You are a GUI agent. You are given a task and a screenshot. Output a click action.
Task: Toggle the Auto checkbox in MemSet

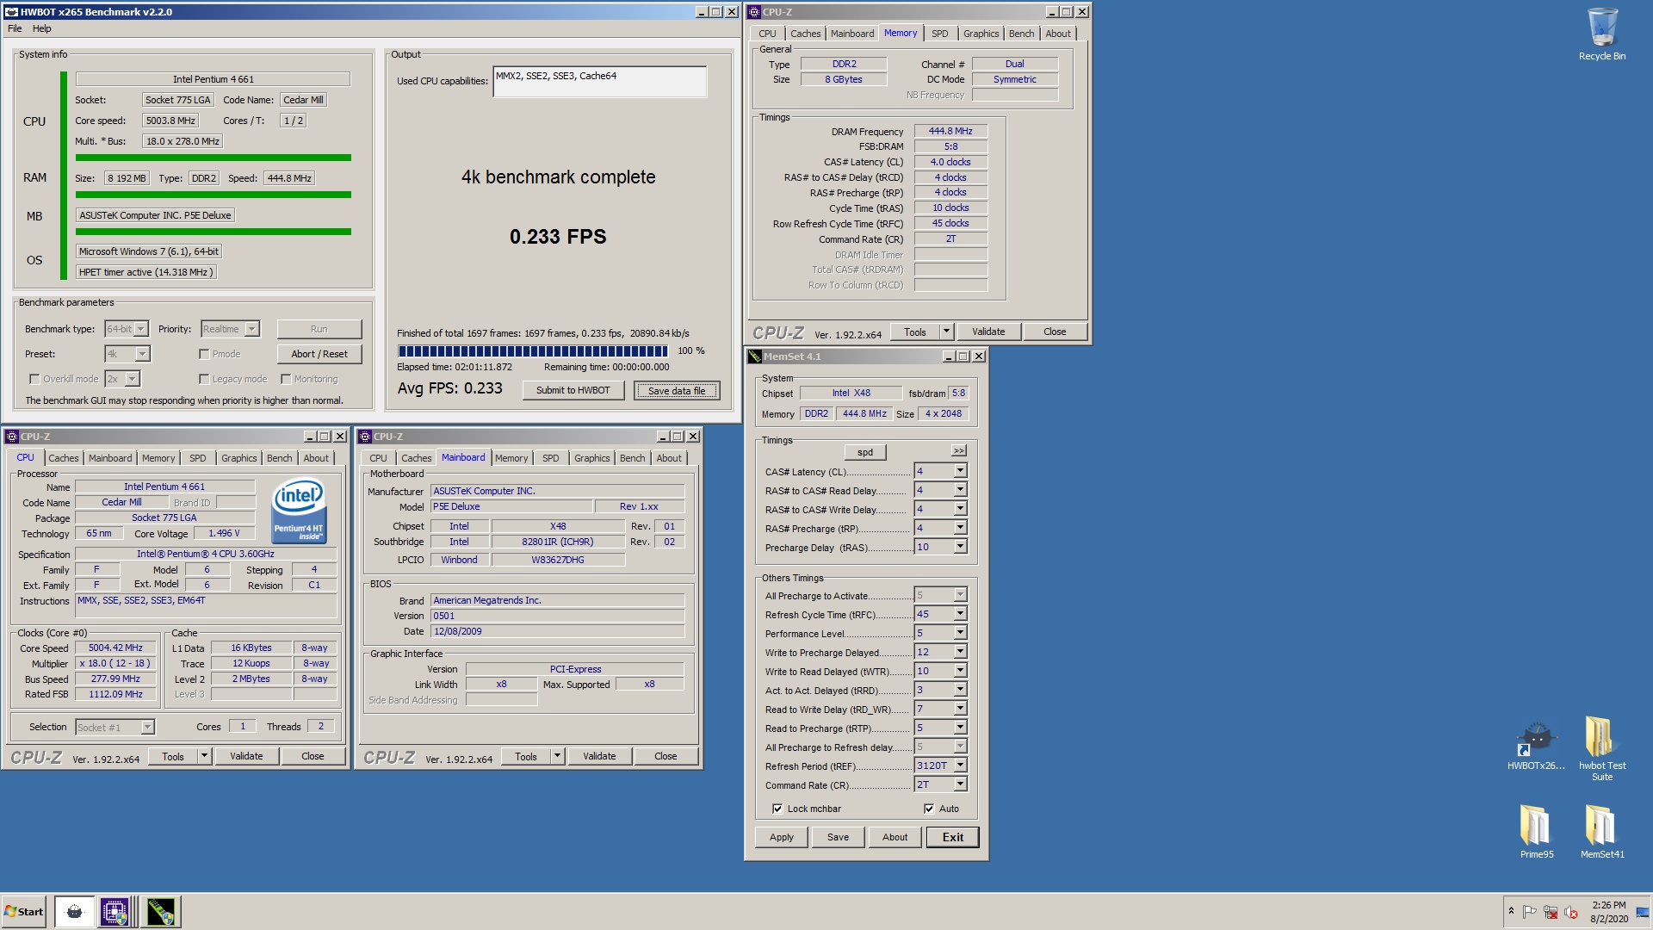[929, 809]
